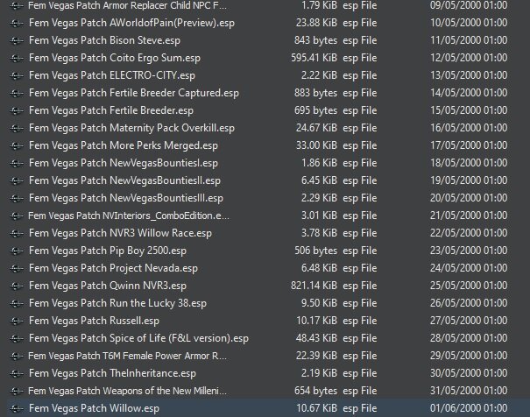Click the 843 bytes size value

click(315, 40)
